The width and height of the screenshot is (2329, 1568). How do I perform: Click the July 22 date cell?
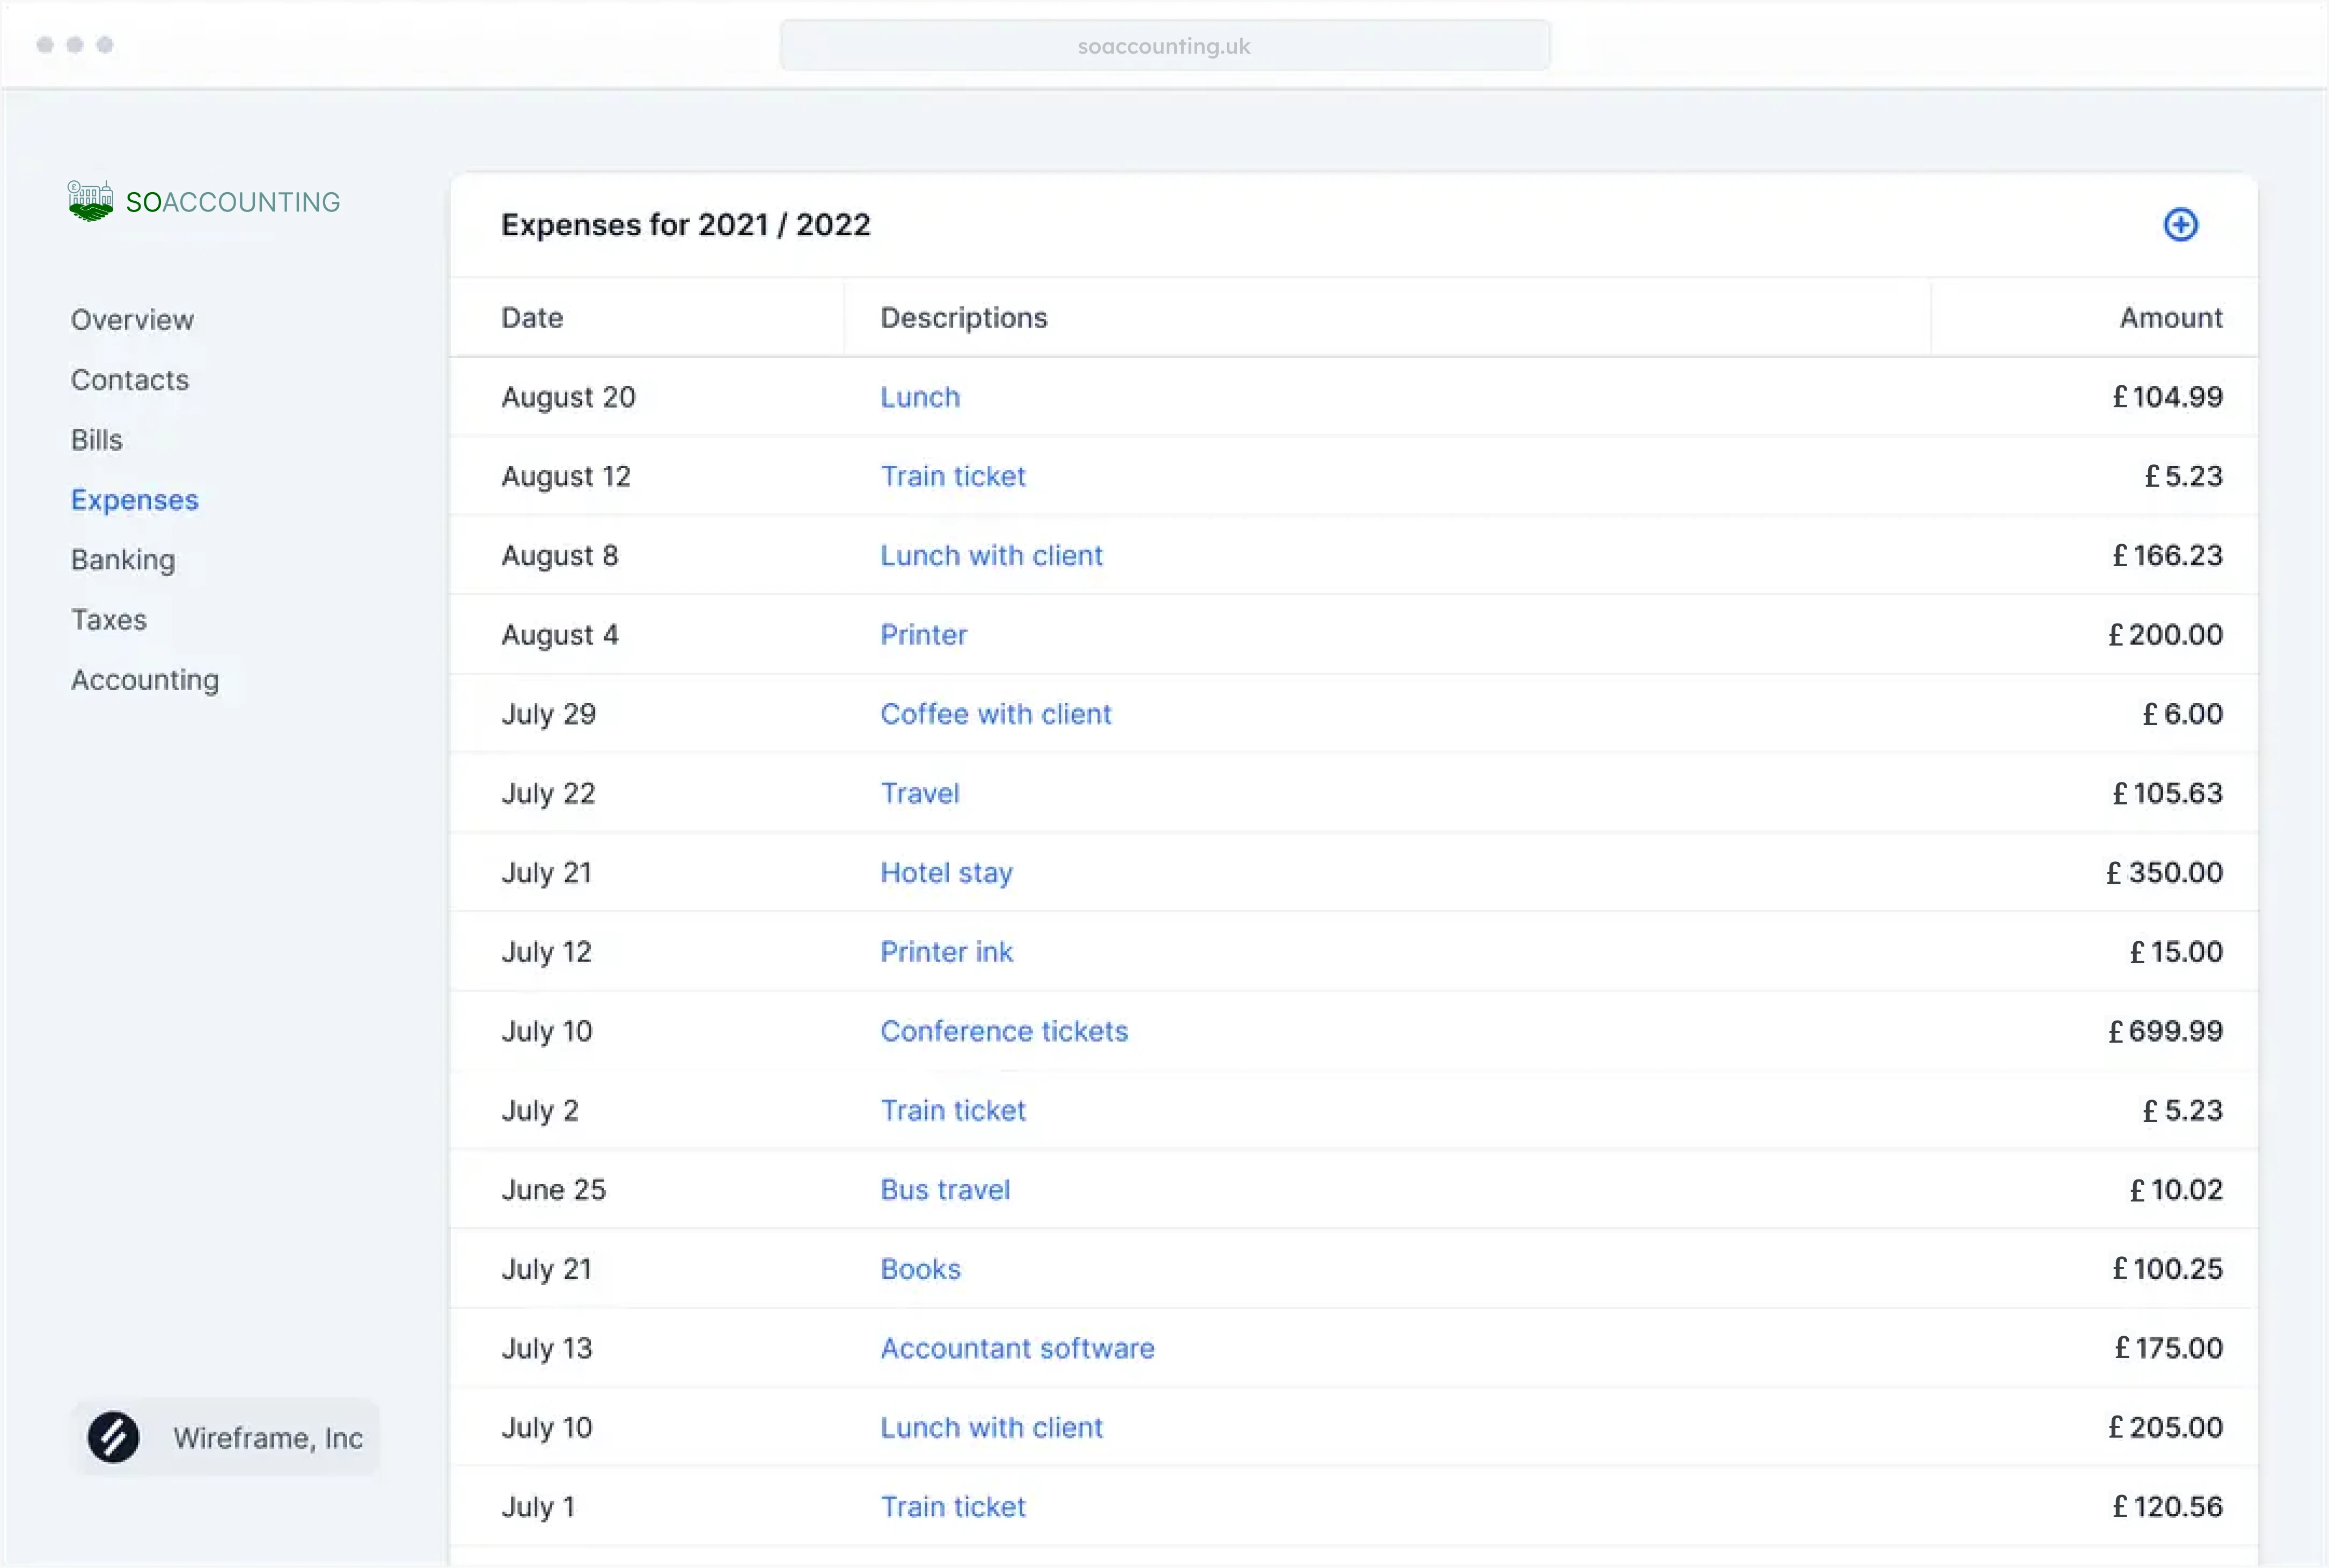pos(548,793)
